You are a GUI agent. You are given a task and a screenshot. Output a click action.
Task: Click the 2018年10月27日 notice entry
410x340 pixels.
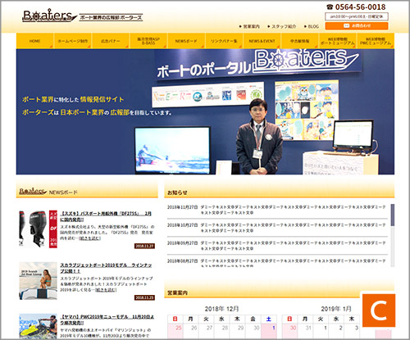point(277,228)
